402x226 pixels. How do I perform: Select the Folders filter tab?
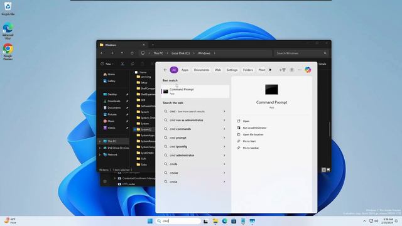(x=247, y=70)
